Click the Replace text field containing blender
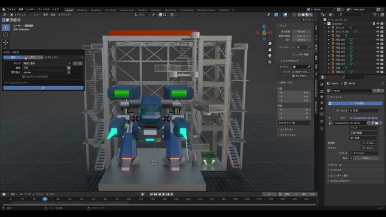Viewport: 386px width, 217px height. [45, 72]
